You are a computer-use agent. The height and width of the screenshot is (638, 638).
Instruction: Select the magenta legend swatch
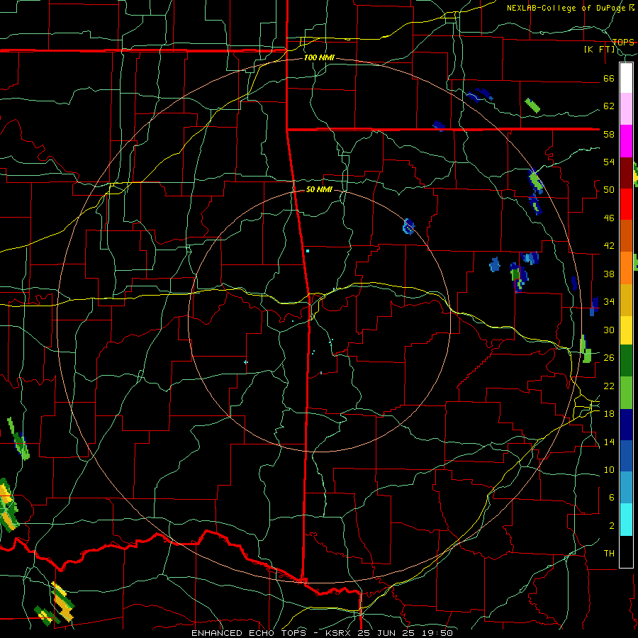click(x=626, y=141)
